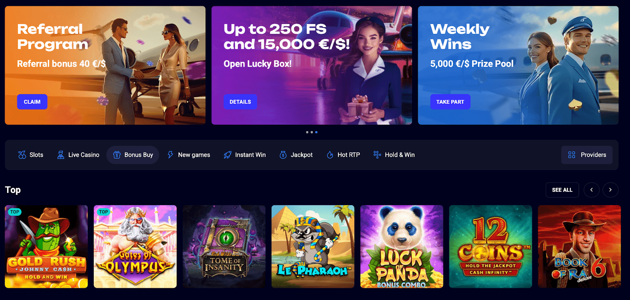Click the Live Casino dealer icon
The height and width of the screenshot is (300, 630).
61,155
